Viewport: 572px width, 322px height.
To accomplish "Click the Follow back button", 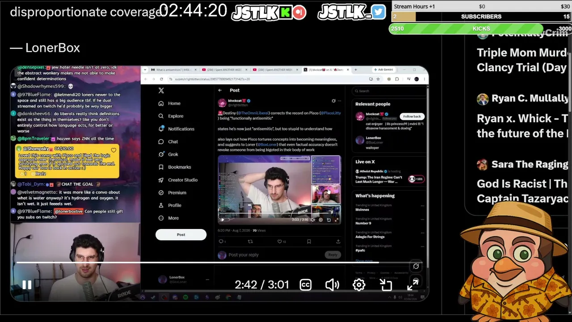I will tap(412, 117).
